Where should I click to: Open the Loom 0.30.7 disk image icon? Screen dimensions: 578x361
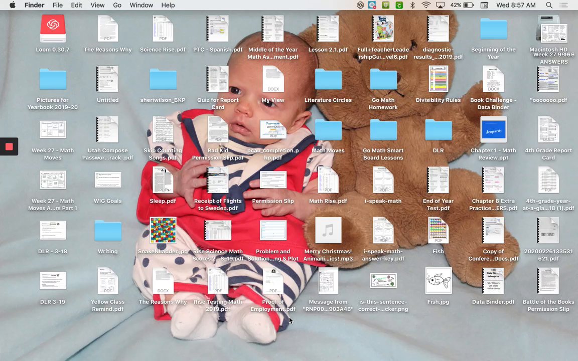tap(53, 29)
